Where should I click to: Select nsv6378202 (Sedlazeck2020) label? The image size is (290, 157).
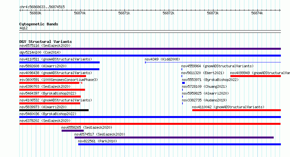tap(45, 121)
